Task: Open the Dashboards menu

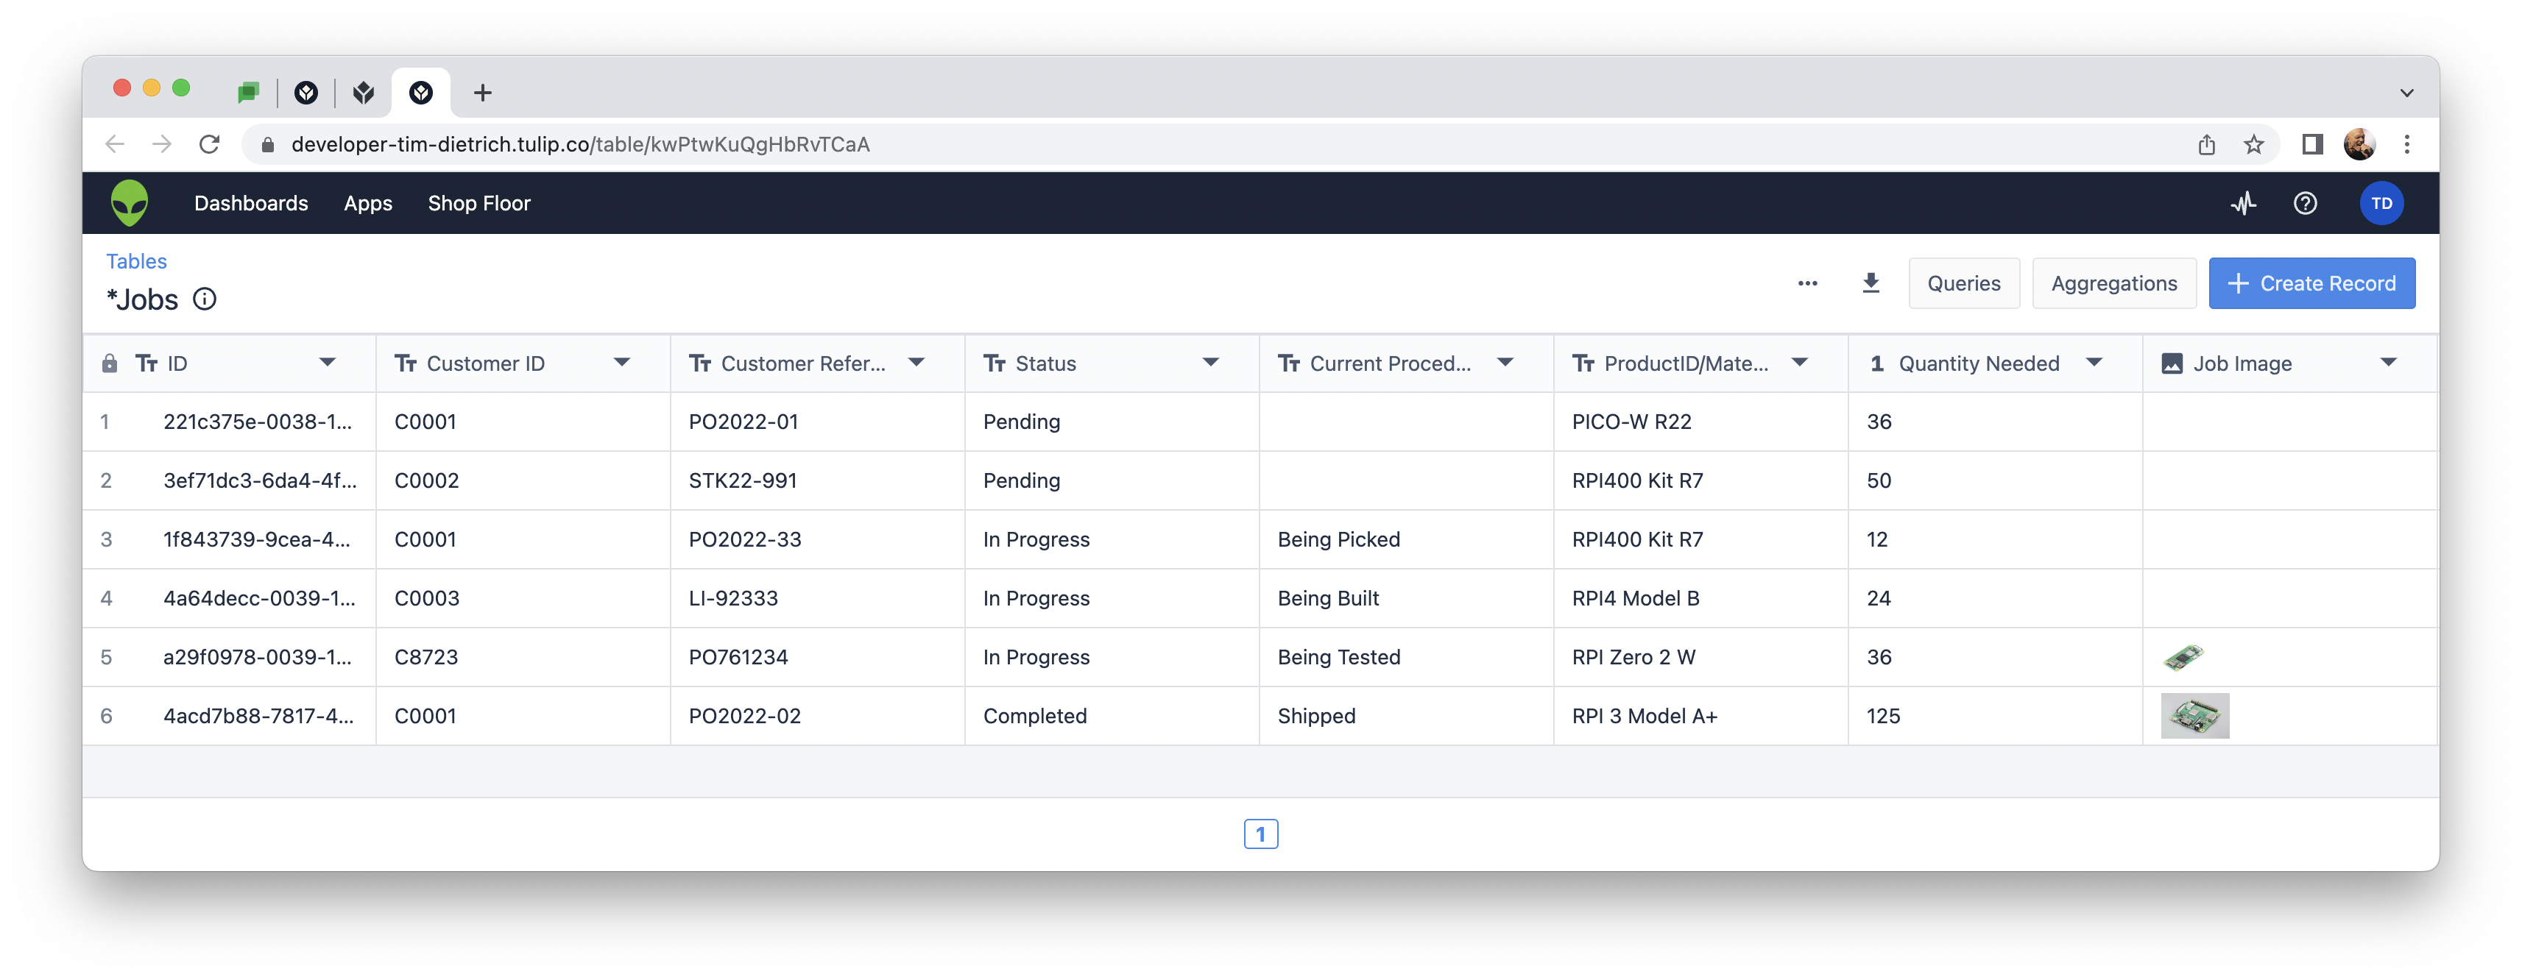Action: pyautogui.click(x=250, y=204)
